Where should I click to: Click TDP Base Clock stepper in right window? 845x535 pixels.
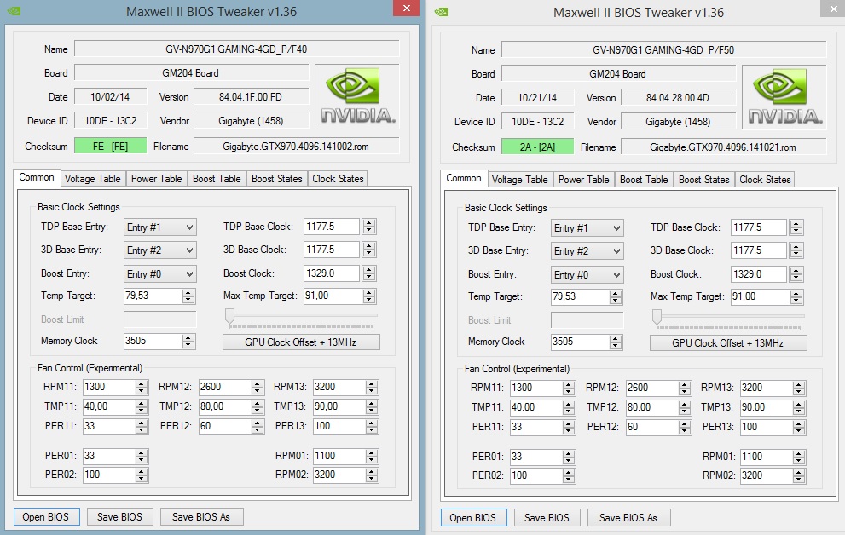[796, 227]
